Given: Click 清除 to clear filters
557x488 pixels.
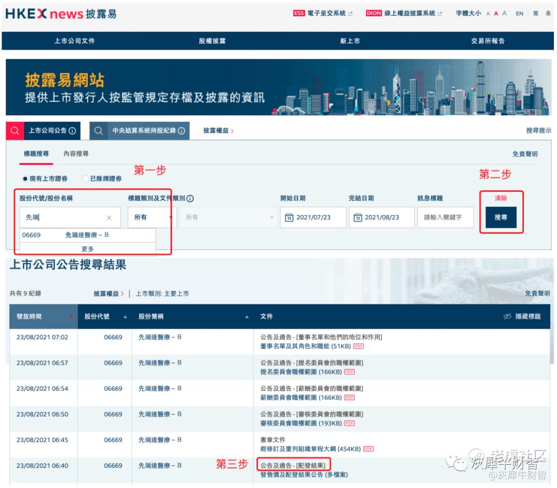Looking at the screenshot, I should (x=501, y=198).
